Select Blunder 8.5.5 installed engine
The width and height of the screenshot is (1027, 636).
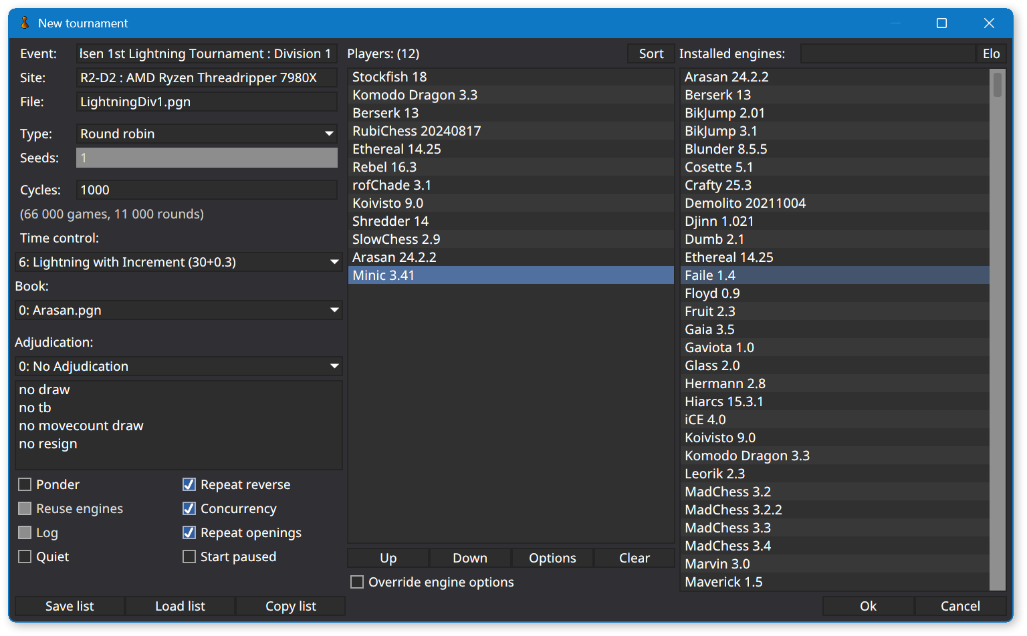tap(835, 149)
